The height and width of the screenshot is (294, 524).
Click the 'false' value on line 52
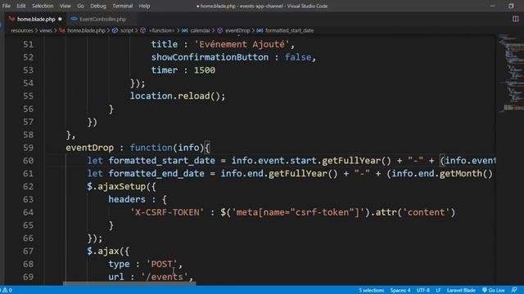pyautogui.click(x=298, y=57)
